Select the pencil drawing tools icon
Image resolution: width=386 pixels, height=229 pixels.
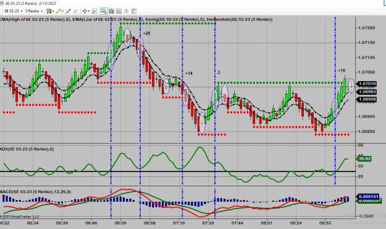tap(59, 11)
